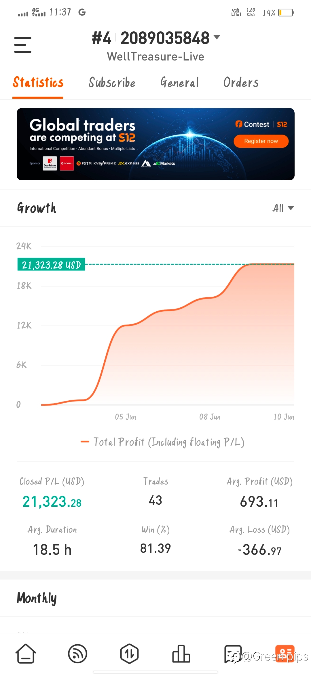
Task: Expand the account number dropdown arrow
Action: point(217,37)
